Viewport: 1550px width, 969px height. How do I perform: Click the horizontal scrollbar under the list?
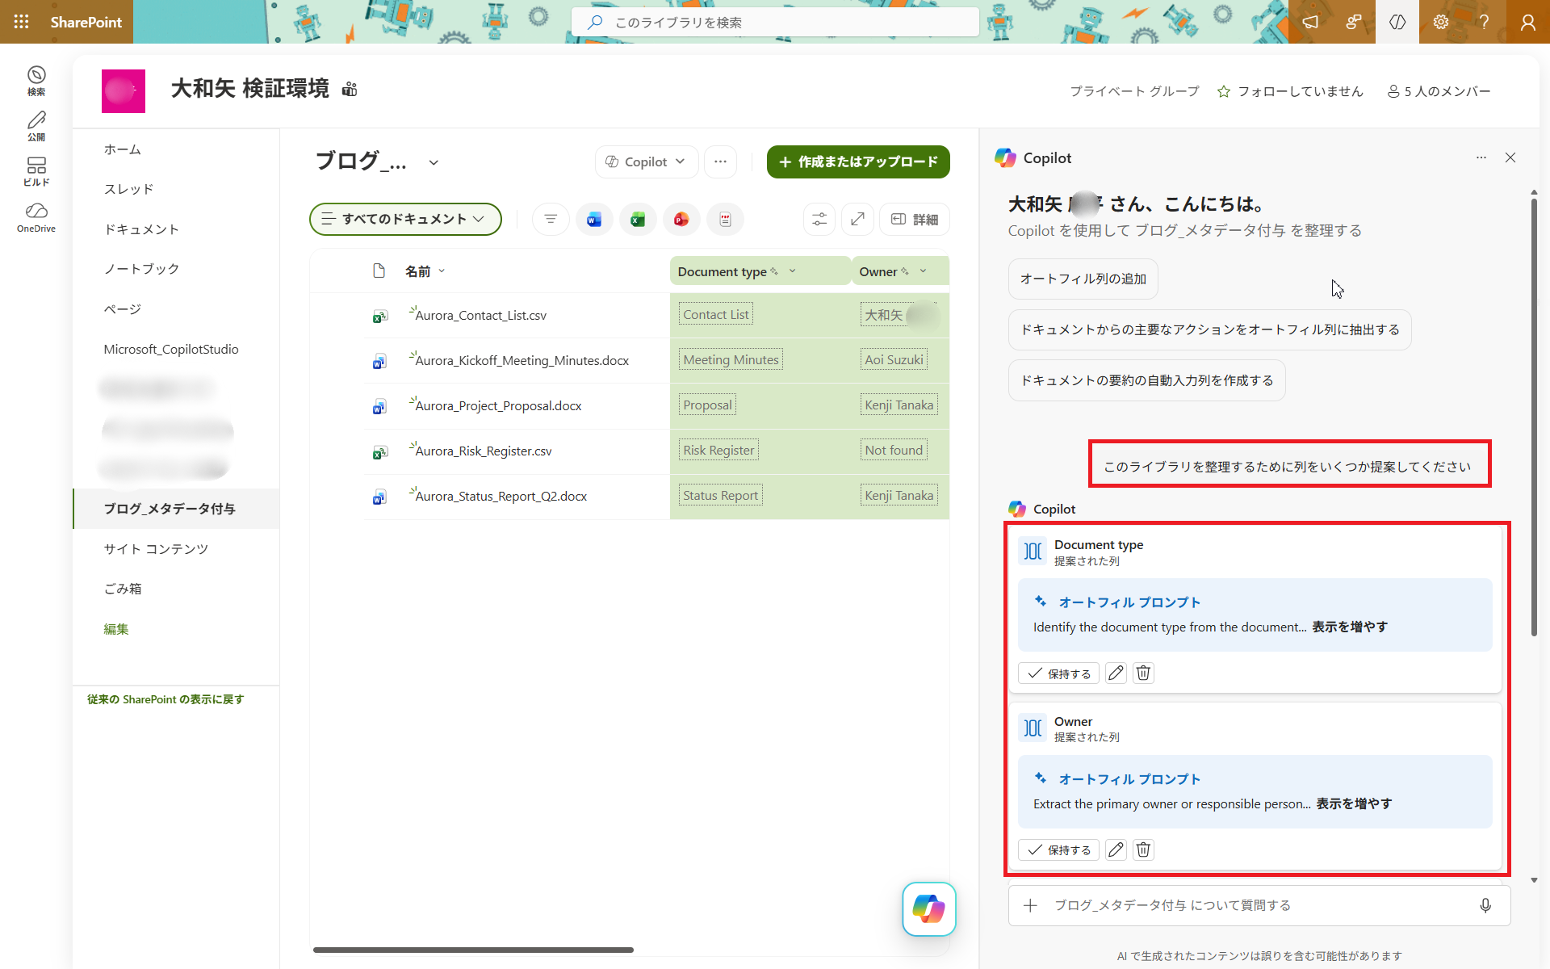tap(473, 950)
